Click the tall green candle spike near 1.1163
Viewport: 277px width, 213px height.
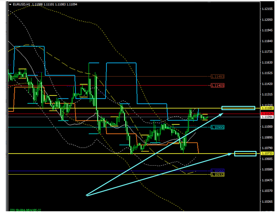coord(89,64)
